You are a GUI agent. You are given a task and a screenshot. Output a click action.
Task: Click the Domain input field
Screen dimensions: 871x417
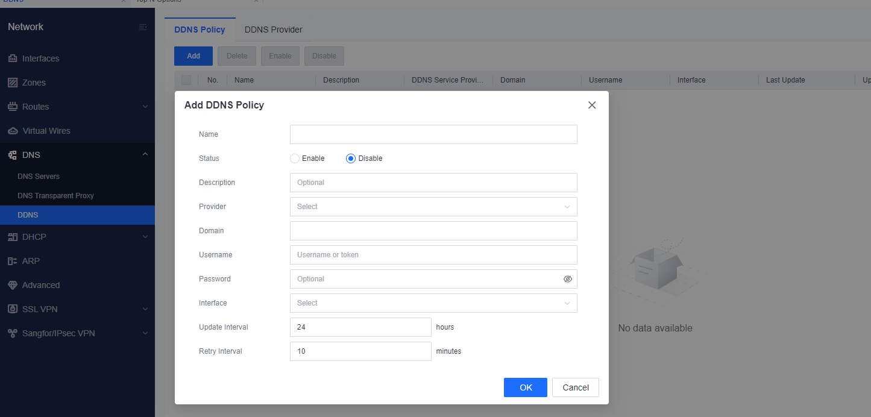tap(433, 231)
